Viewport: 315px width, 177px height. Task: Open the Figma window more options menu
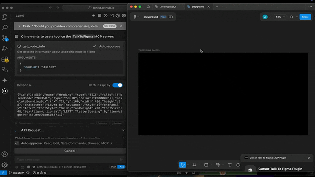point(310,7)
